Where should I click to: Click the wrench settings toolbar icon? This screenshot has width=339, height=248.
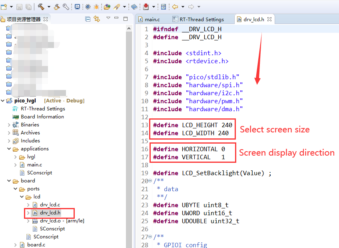(x=66, y=6)
